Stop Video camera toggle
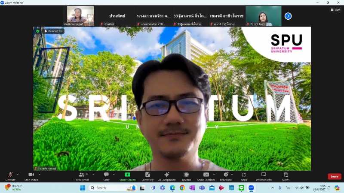This screenshot has height=193, width=344. pyautogui.click(x=31, y=176)
